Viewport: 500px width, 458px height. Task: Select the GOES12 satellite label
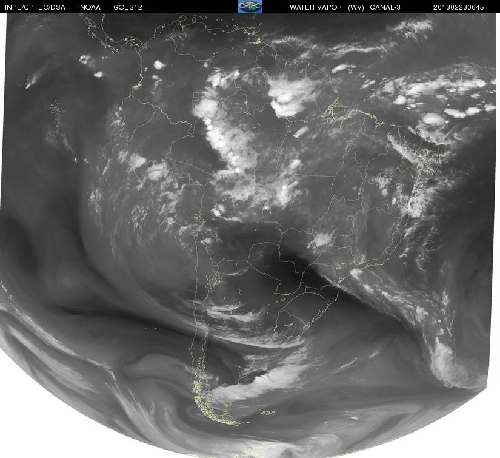(x=128, y=8)
